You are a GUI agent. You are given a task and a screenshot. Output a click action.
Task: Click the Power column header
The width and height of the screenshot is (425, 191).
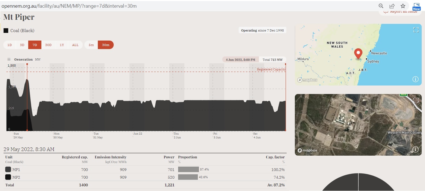pos(169,157)
